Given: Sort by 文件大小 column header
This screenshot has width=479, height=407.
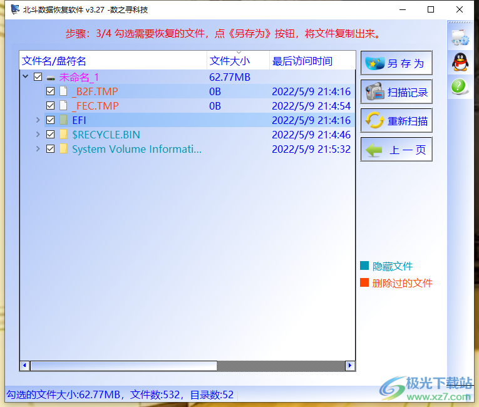Looking at the screenshot, I should click(239, 61).
